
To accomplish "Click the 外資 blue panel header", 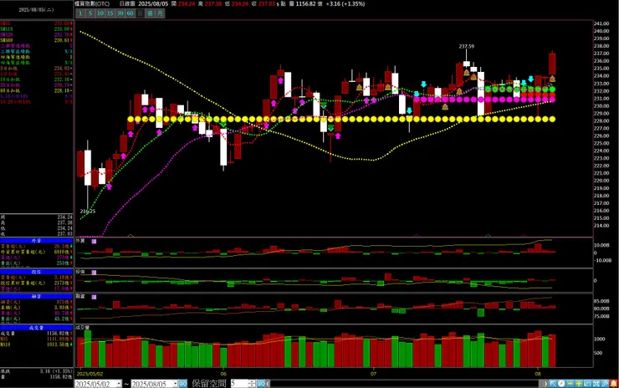I will [36, 240].
